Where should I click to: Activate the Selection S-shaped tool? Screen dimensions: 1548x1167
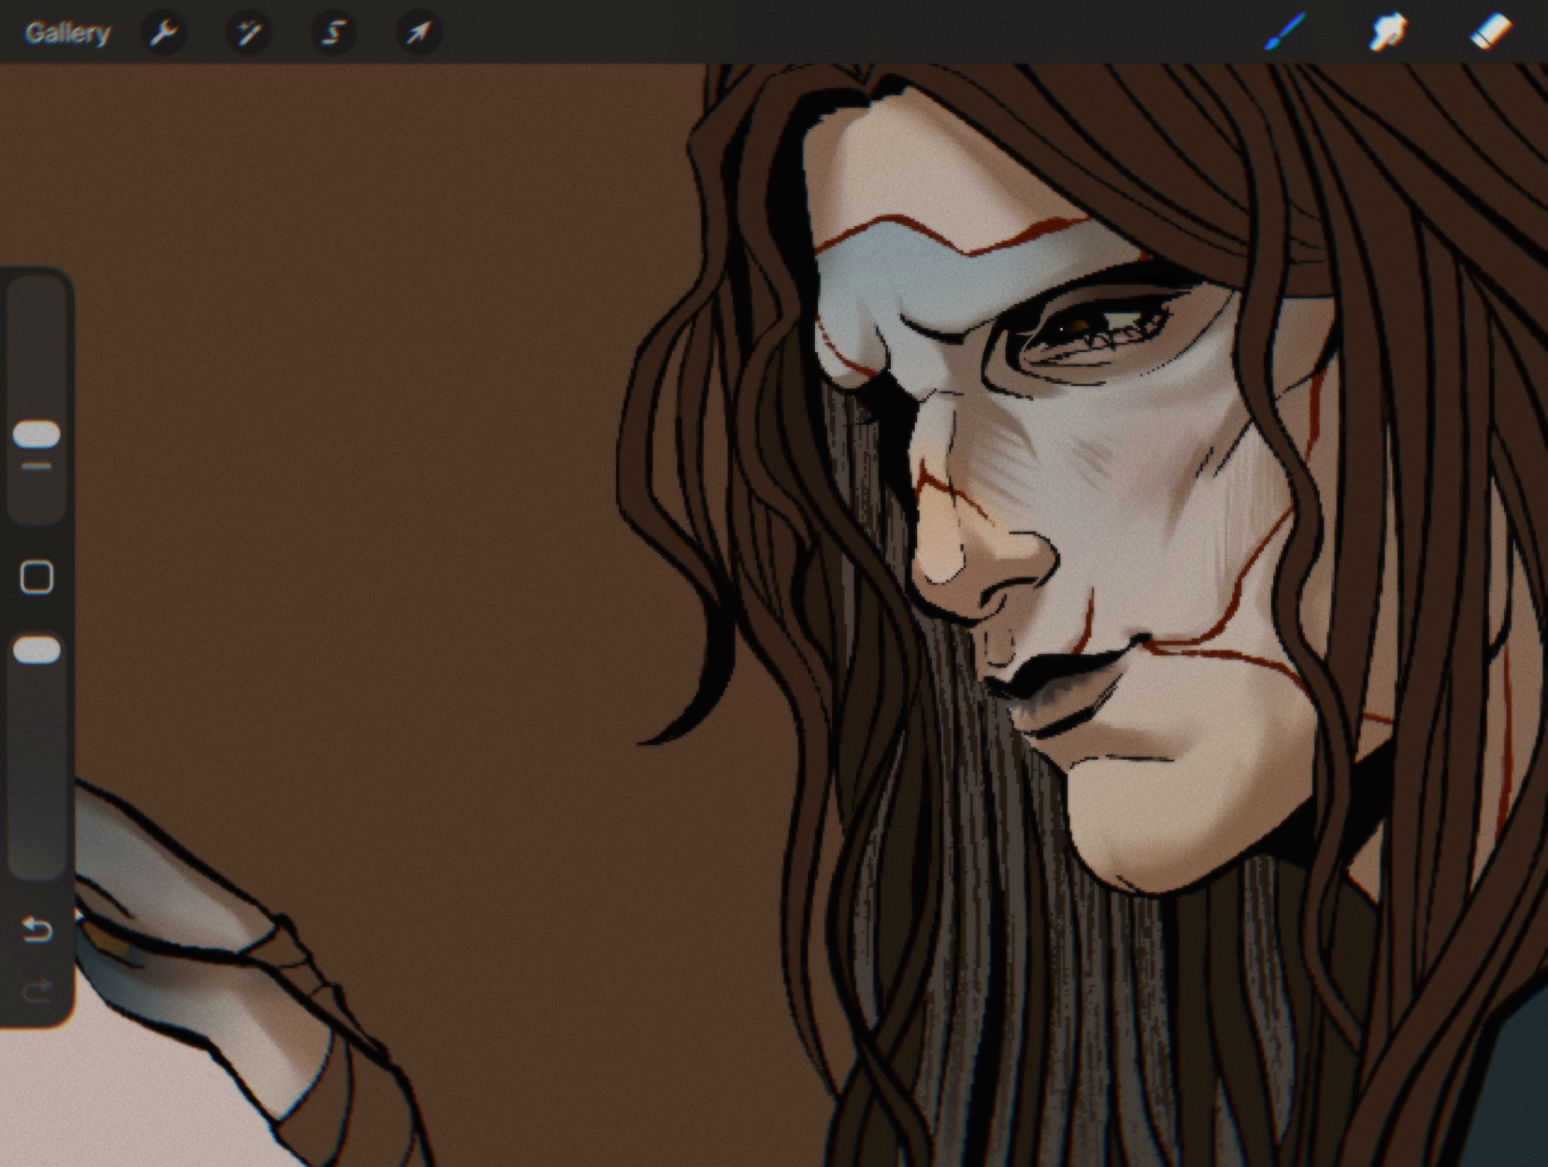coord(333,33)
